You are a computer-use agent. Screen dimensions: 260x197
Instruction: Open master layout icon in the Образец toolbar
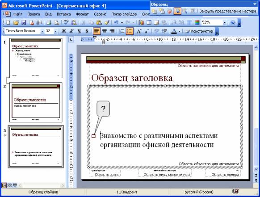tap(193, 11)
